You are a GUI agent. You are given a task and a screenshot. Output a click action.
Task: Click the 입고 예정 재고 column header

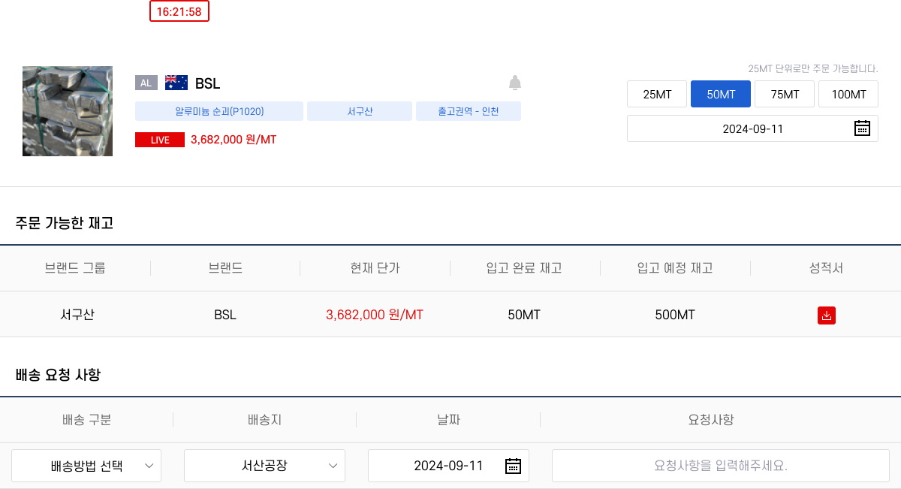click(x=674, y=268)
